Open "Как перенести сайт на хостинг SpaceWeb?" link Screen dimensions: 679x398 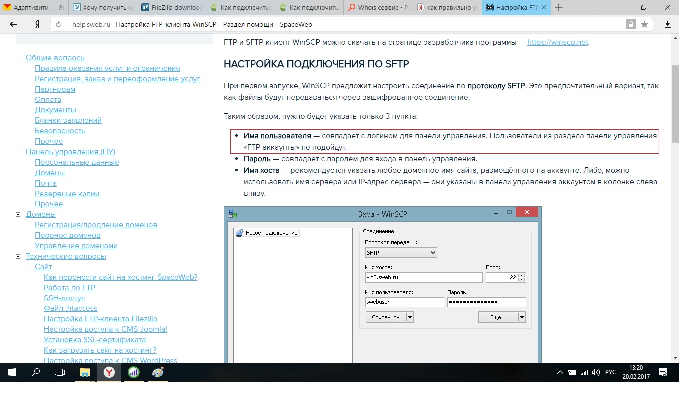tap(120, 277)
